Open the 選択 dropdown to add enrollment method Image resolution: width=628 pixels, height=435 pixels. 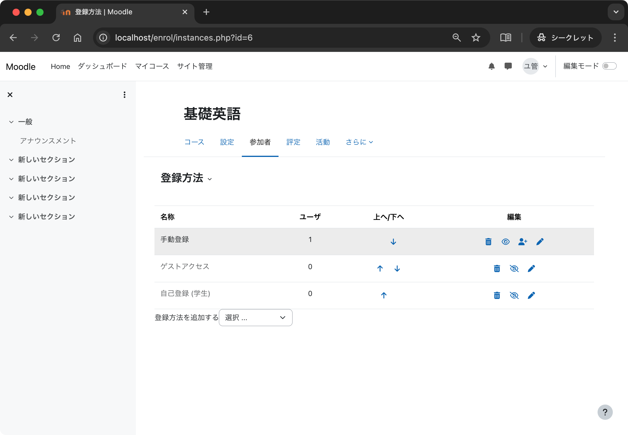[255, 317]
